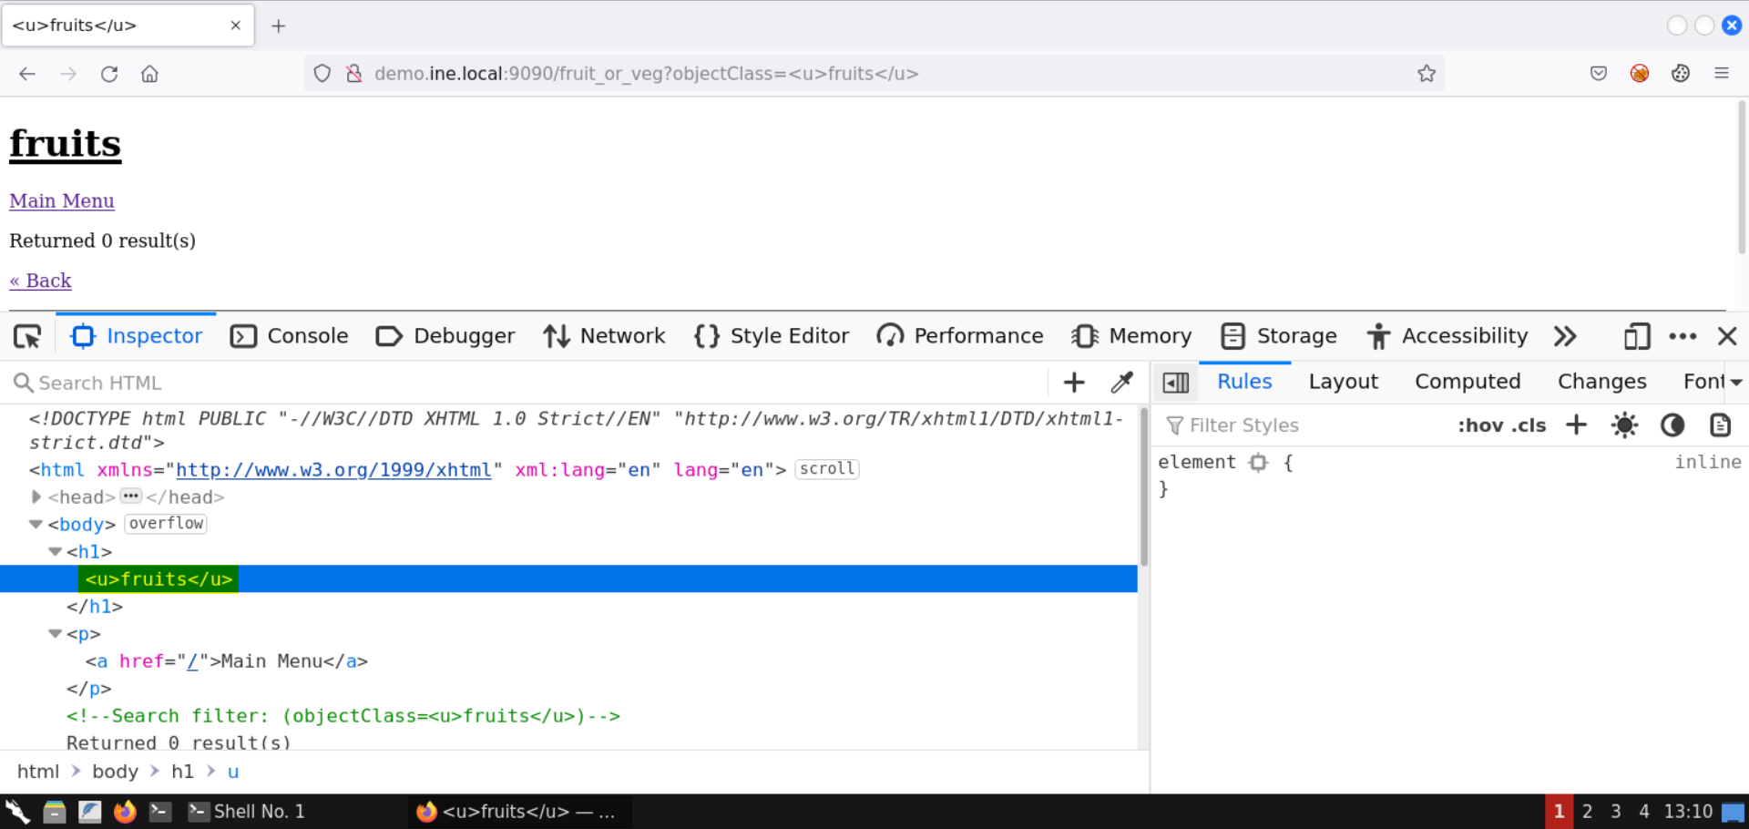The height and width of the screenshot is (829, 1749).
Task: Toggle light color scheme simulation
Action: [1624, 425]
